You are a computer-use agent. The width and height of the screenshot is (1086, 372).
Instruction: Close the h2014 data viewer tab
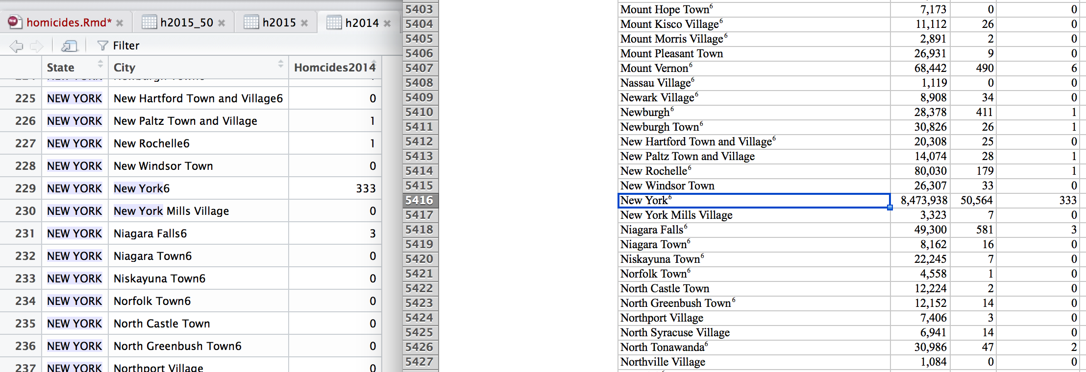click(x=387, y=23)
